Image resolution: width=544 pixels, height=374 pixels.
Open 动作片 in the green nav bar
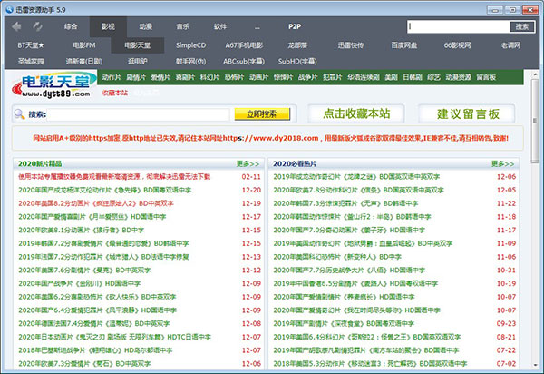112,77
